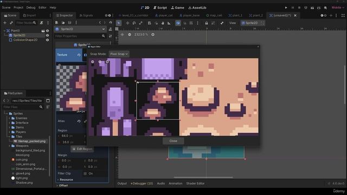
Task: Toggle distraction-free mode icon
Action: [343, 15]
